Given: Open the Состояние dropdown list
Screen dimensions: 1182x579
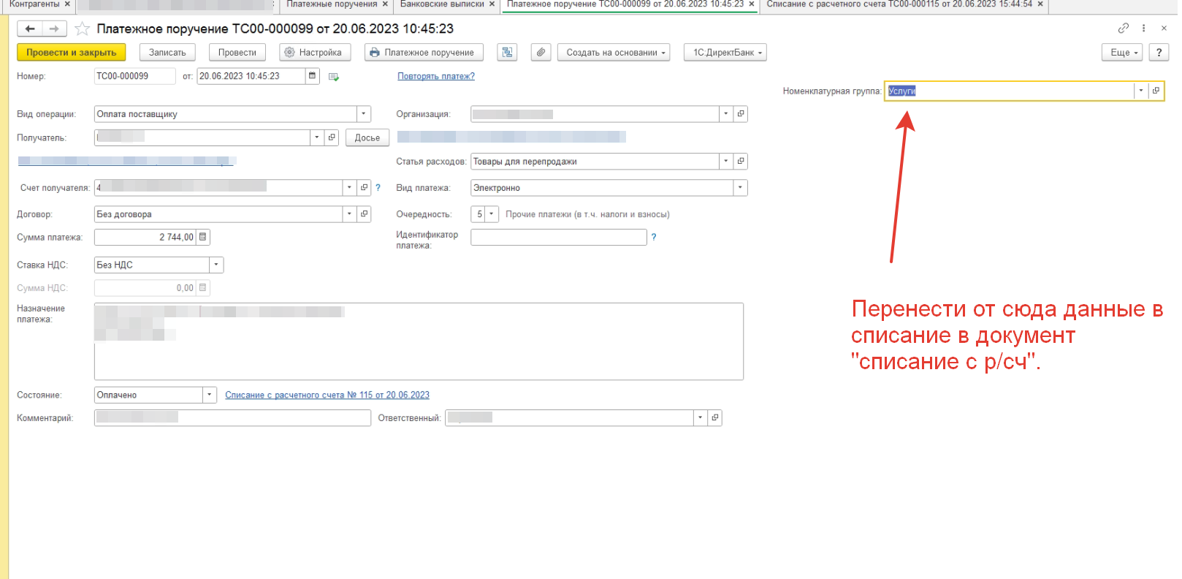Looking at the screenshot, I should [210, 395].
